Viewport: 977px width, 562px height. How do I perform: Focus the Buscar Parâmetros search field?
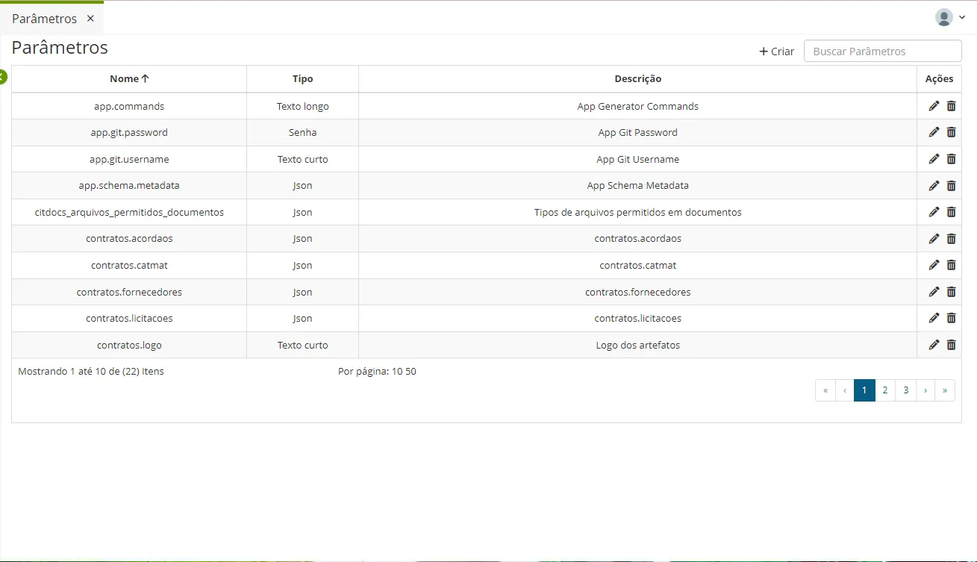point(882,51)
